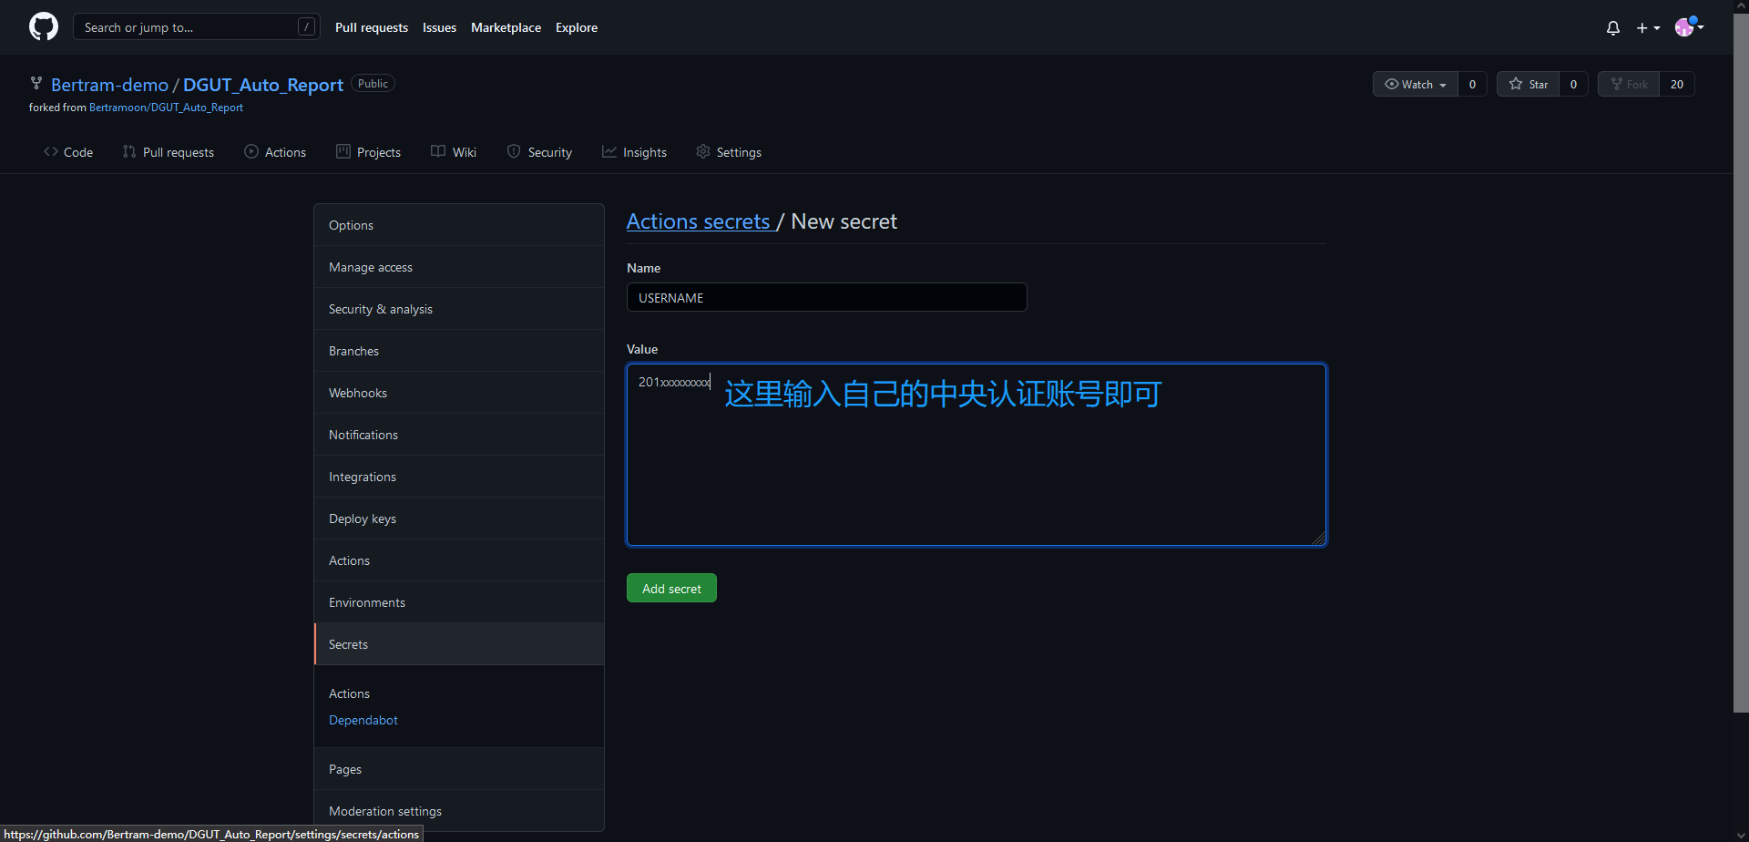Open Notifications settings
The image size is (1749, 842).
coord(459,435)
